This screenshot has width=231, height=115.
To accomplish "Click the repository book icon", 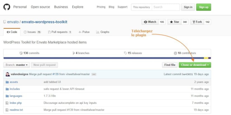I will [x=5, y=22].
